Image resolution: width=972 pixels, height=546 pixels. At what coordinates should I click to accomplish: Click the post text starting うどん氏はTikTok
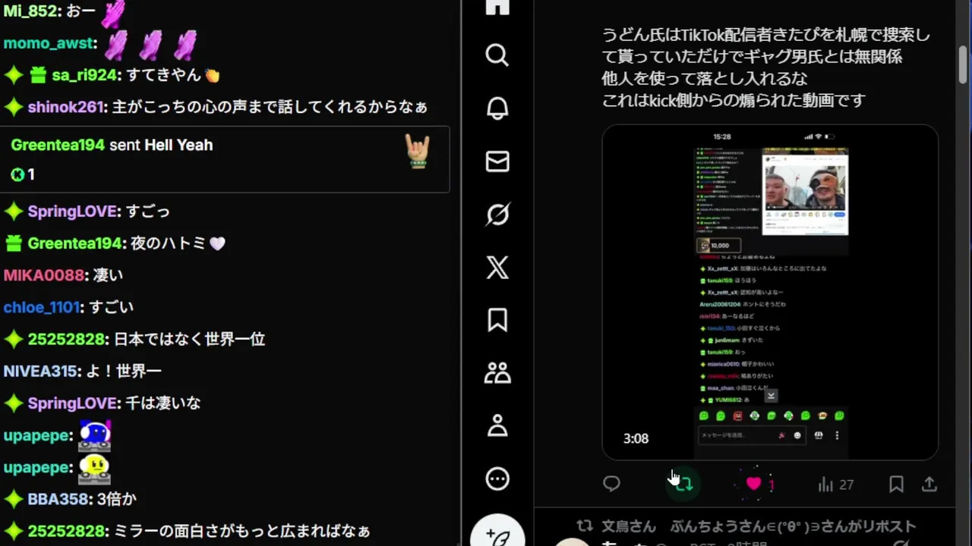(x=765, y=67)
